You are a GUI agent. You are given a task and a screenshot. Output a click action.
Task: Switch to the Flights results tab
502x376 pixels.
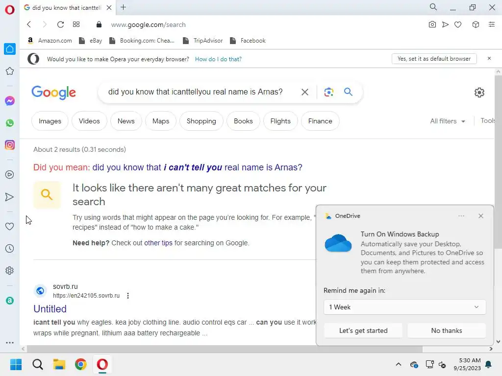280,121
